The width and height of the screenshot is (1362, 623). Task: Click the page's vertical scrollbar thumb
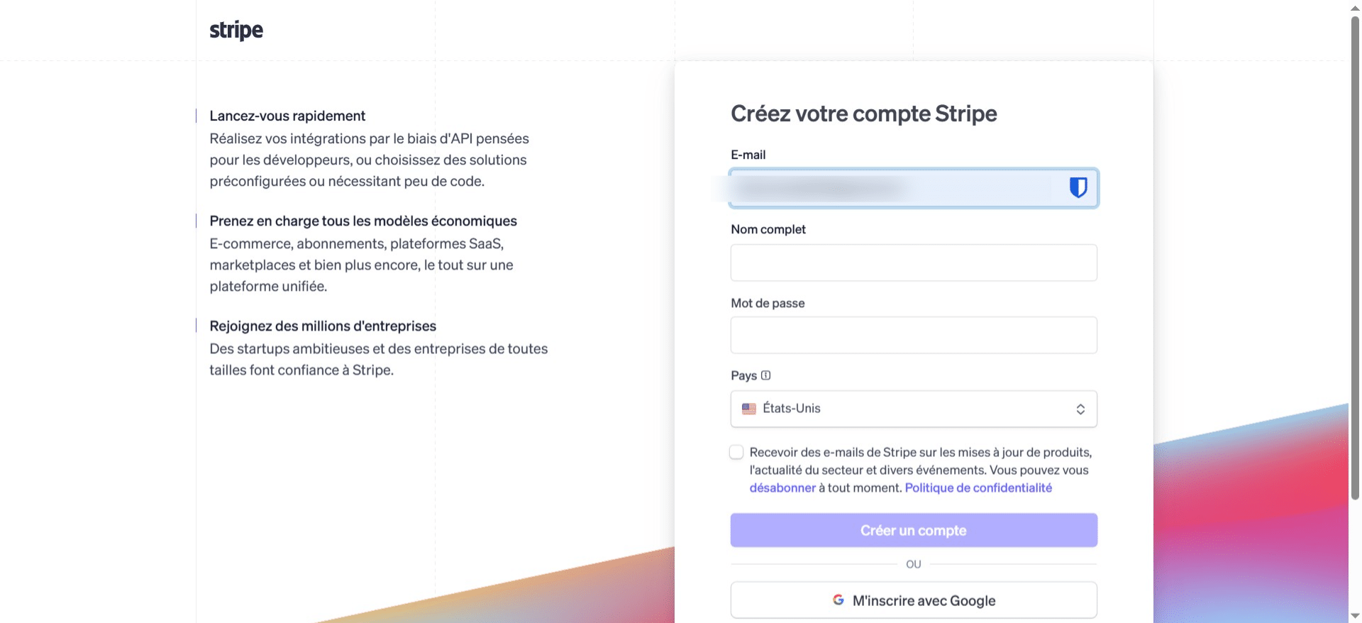[x=1355, y=255]
